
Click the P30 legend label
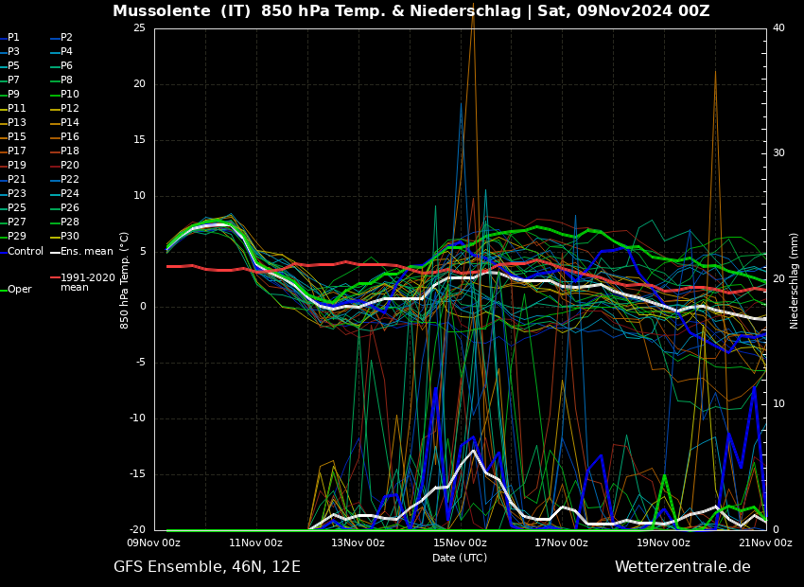coord(70,236)
